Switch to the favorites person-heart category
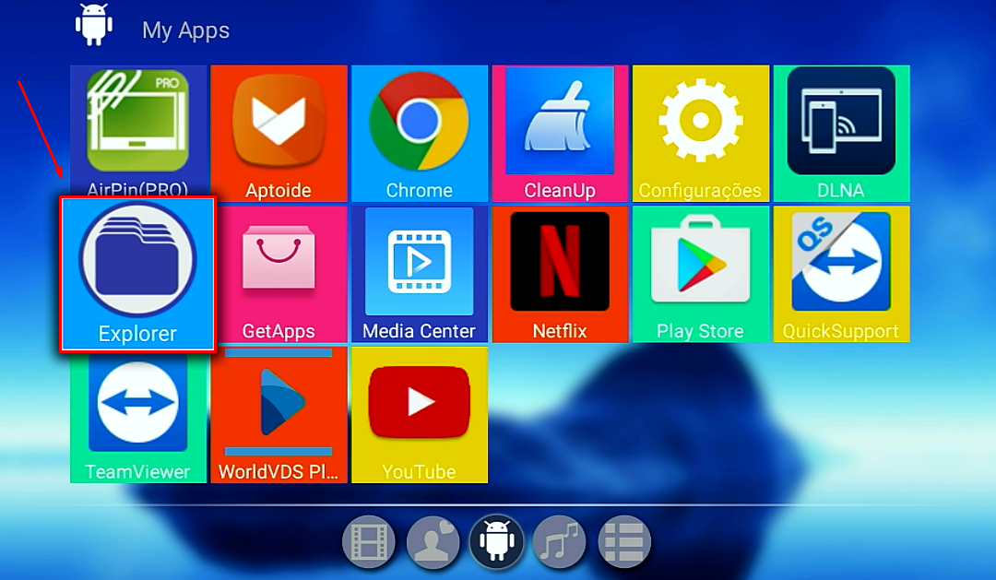This screenshot has height=580, width=996. pos(433,542)
